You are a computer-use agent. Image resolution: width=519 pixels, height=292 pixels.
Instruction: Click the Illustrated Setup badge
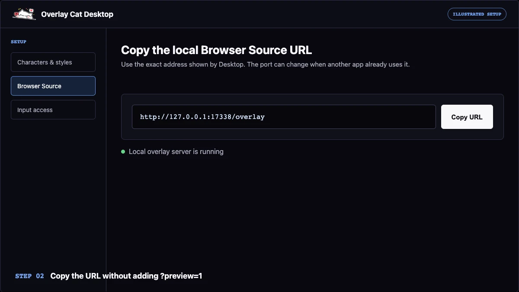477,14
